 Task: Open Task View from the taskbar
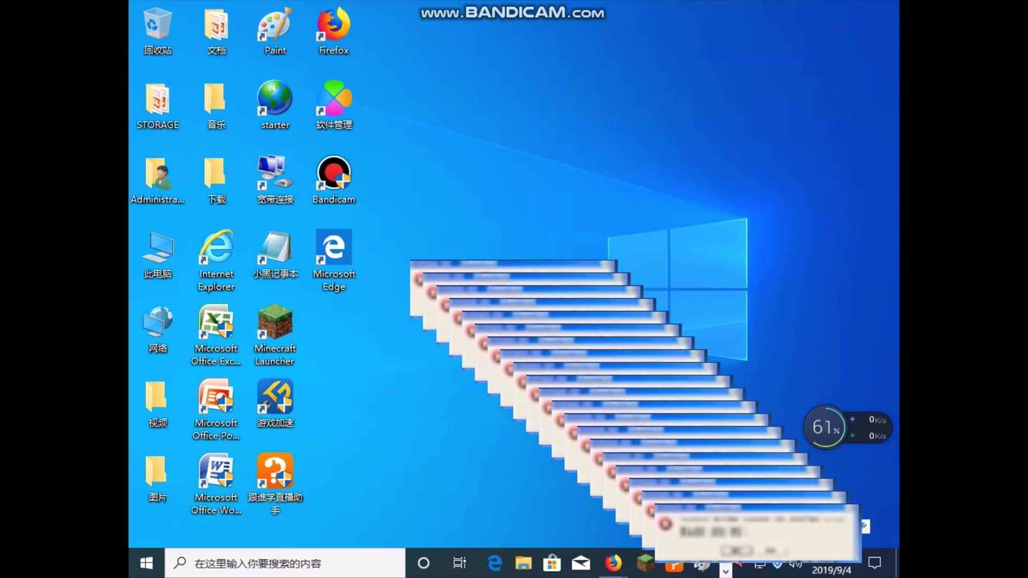(459, 563)
